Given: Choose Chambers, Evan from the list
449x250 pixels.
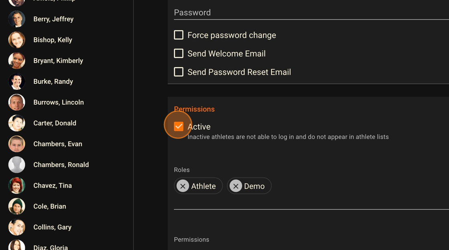Looking at the screenshot, I should (x=58, y=144).
